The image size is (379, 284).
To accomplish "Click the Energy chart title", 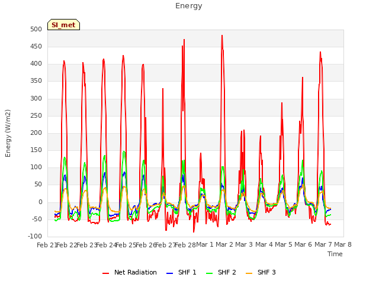I will 188,6.
